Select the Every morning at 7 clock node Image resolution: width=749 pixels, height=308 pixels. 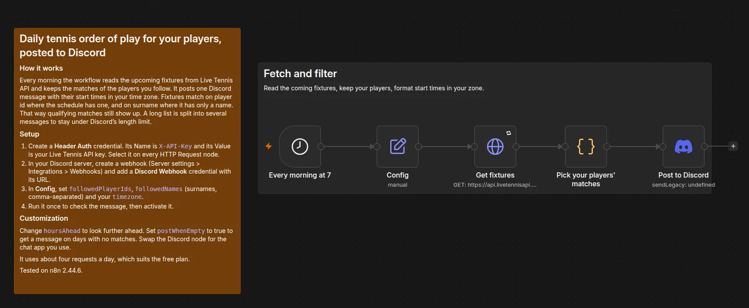[300, 147]
